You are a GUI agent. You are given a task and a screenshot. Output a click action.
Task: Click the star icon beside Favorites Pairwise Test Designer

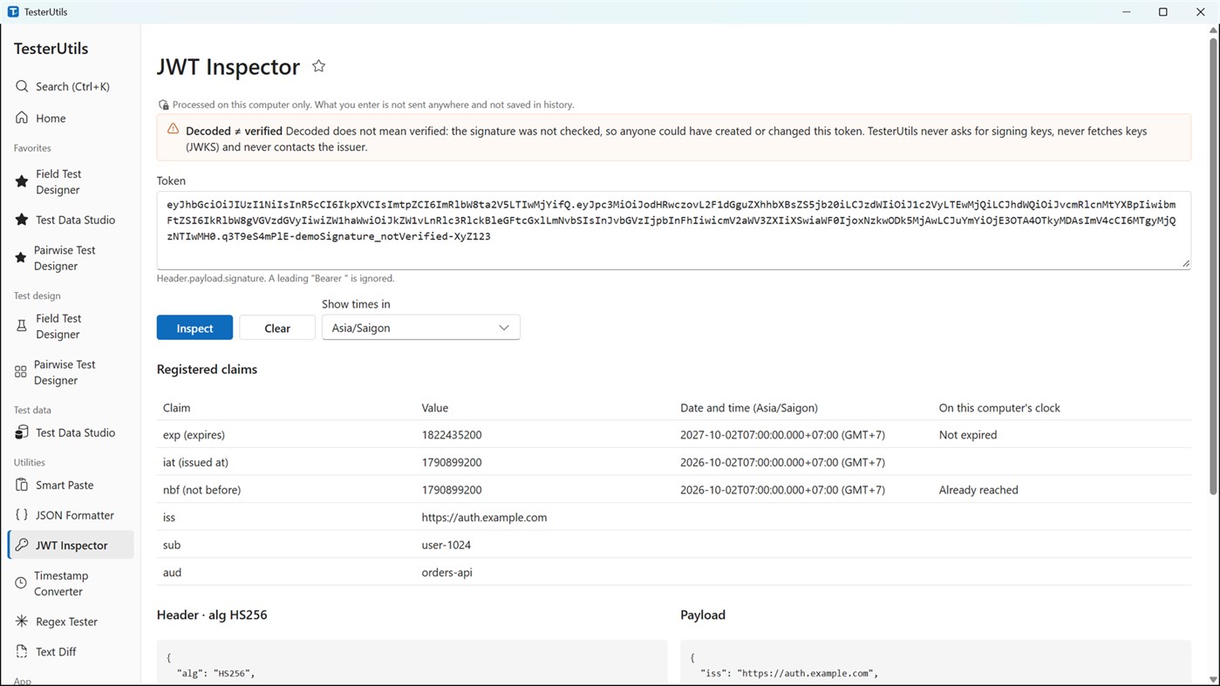[x=21, y=258]
